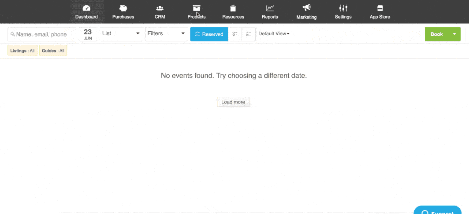The height and width of the screenshot is (214, 469).
Task: Click the Reports chart icon
Action: tap(270, 8)
